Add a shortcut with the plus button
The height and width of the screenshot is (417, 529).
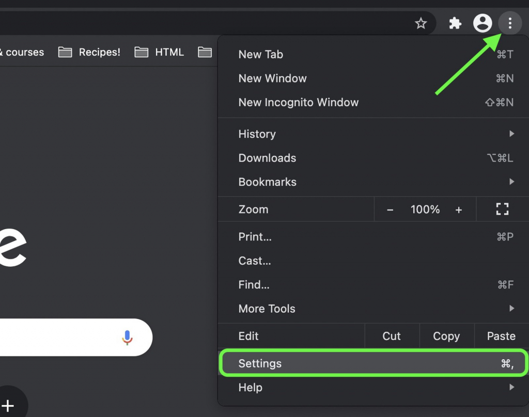[x=7, y=406]
